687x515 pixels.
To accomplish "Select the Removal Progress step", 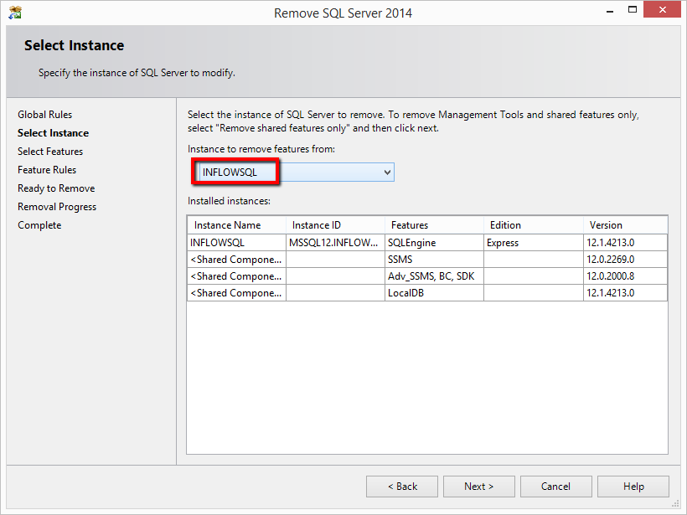I will point(57,207).
